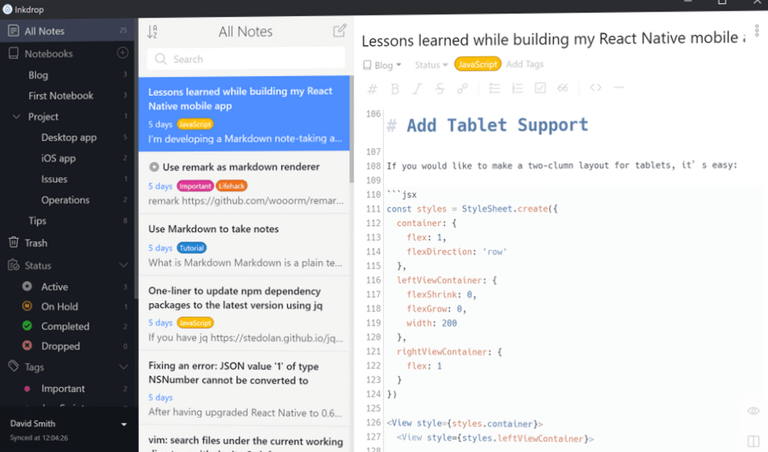
Task: Open the Blog notebook dropdown in editor
Action: click(x=382, y=65)
